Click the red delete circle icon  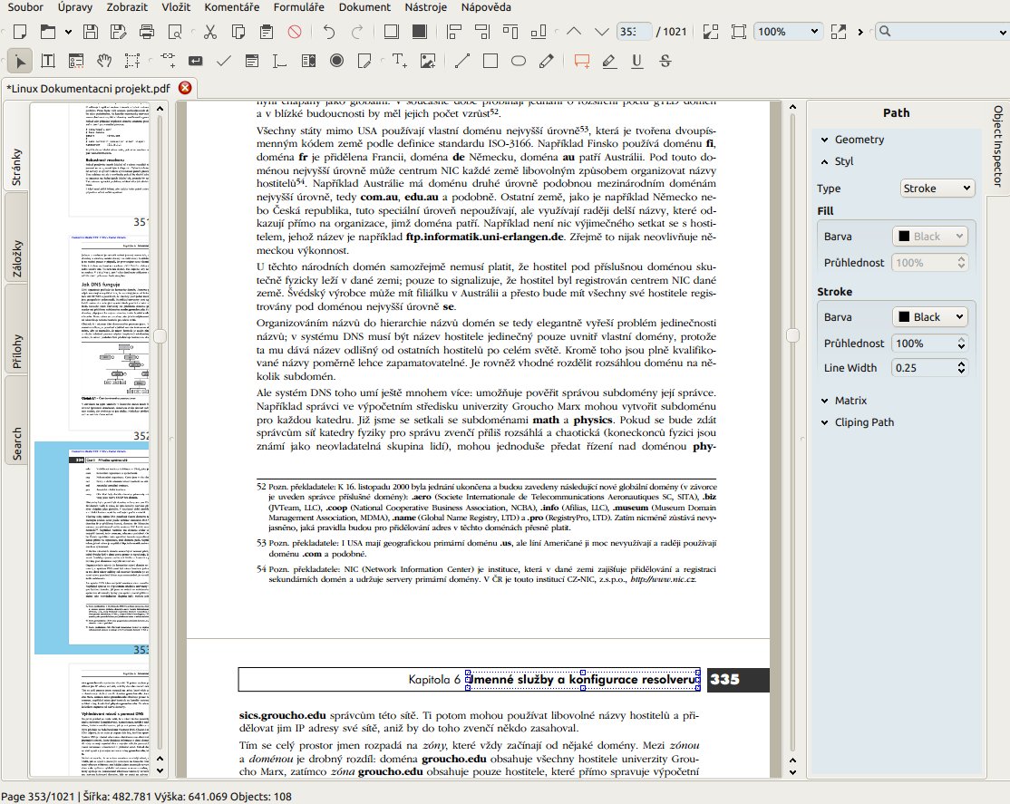coord(295,32)
